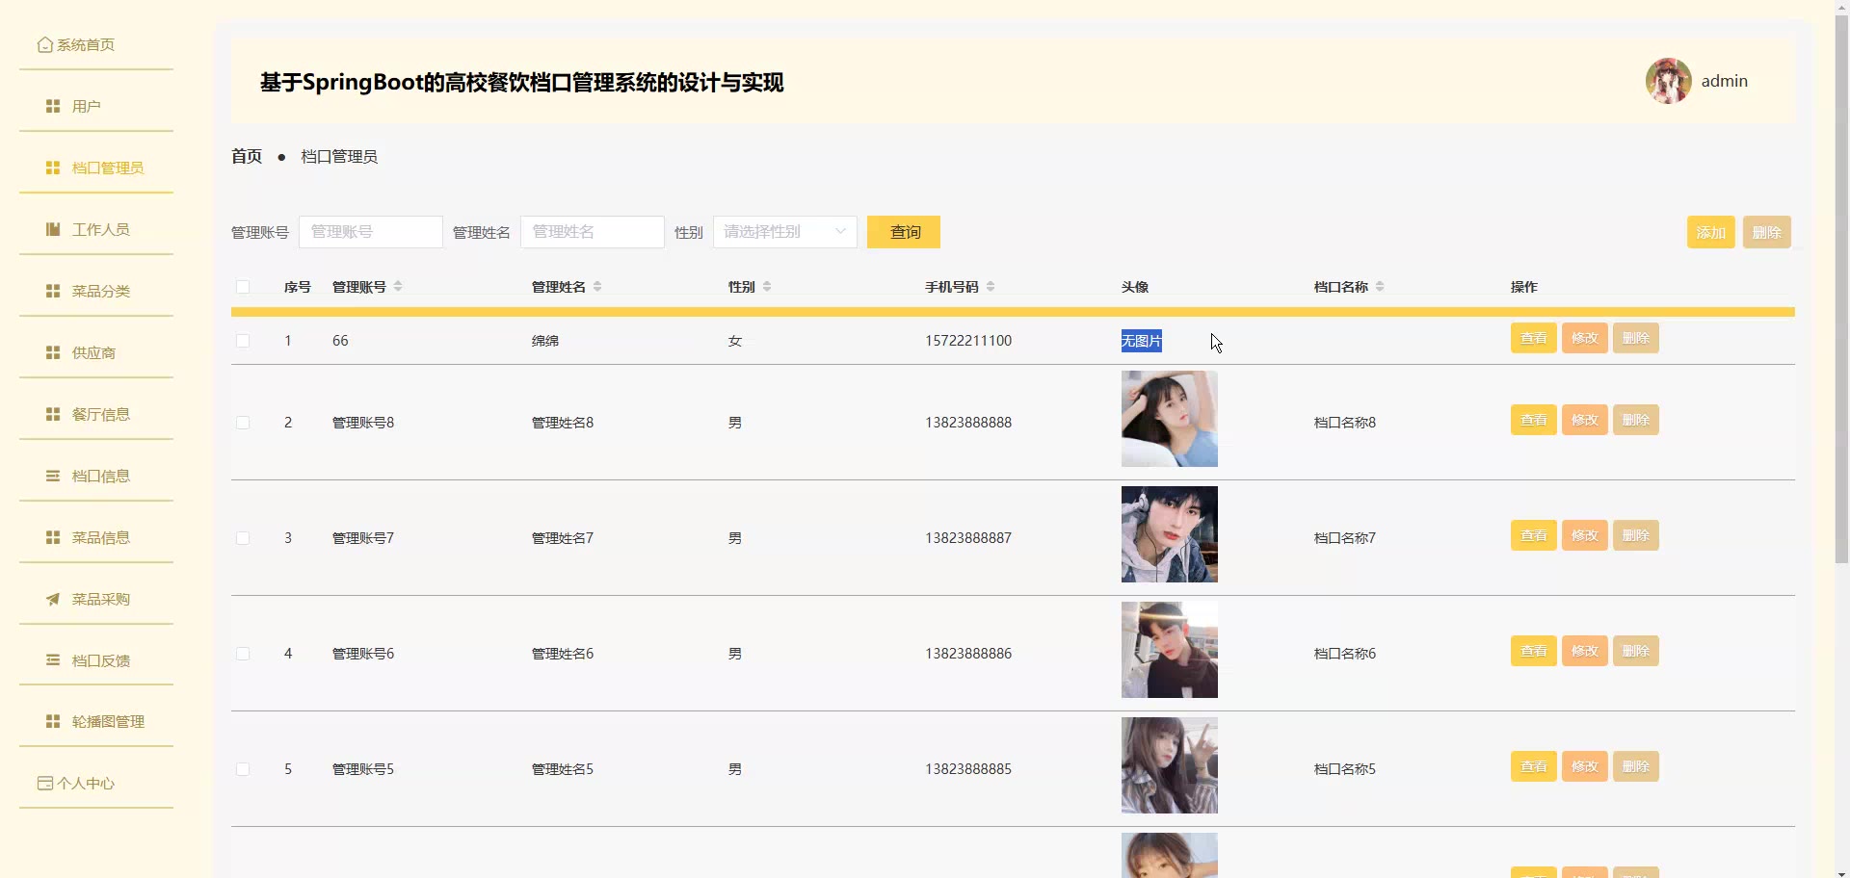Click the grid icon next to 用户
Viewport: 1850px width, 878px height.
coord(53,107)
